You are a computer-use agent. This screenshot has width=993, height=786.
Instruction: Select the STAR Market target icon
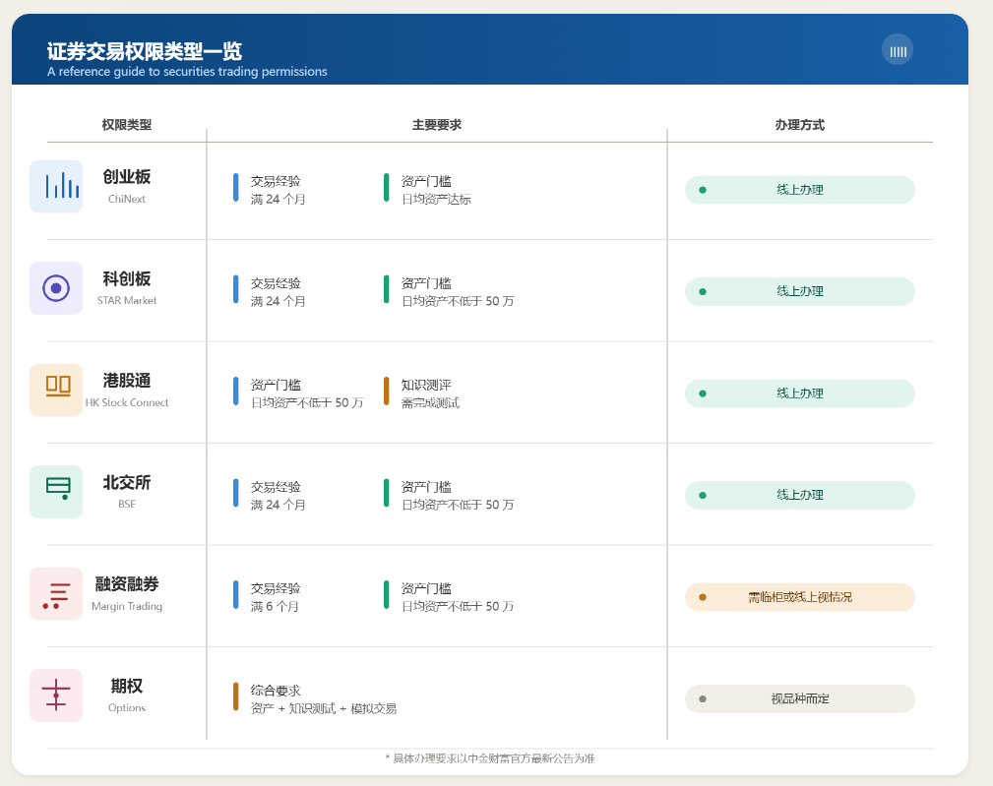56,288
